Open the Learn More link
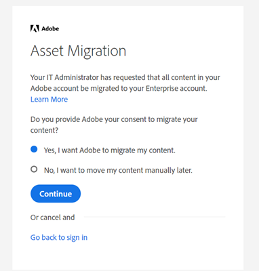 (x=49, y=100)
